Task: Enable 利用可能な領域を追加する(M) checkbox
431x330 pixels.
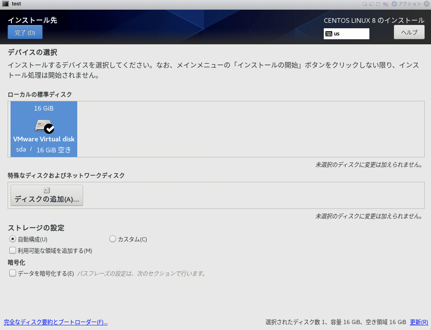Action: 13,250
